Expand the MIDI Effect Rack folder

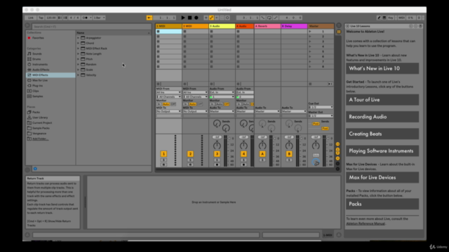tap(78, 48)
